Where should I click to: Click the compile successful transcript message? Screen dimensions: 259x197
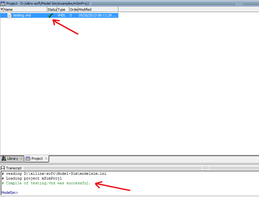point(45,183)
